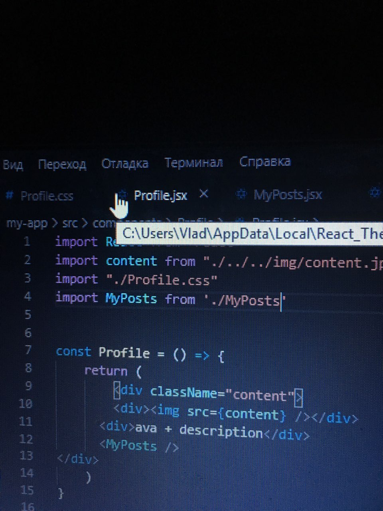Click the "./../../img/content" path string
Viewport: 383px width, 511px height.
293,263
